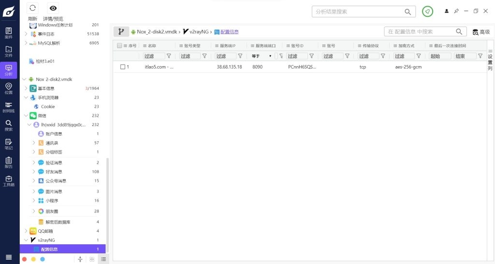Open the 等于 port filter dropdown
Image resolution: width=495 pixels, height=264 pixels.
tap(261, 56)
